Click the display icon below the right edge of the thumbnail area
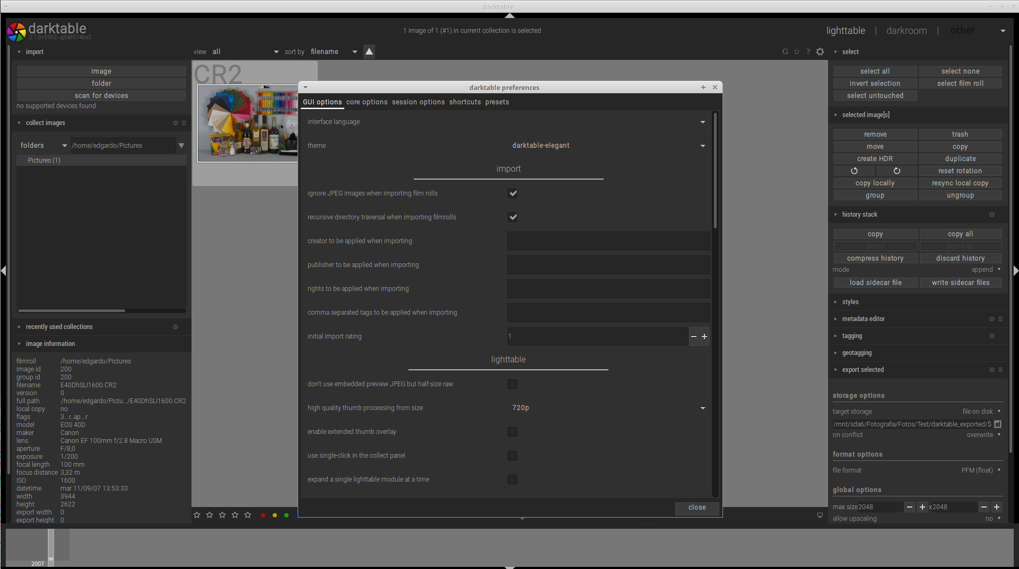Image resolution: width=1019 pixels, height=569 pixels. (820, 515)
